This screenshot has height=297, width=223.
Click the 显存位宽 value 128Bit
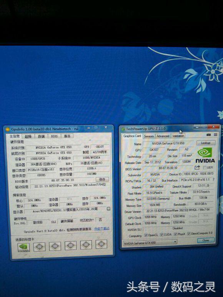coord(92,168)
